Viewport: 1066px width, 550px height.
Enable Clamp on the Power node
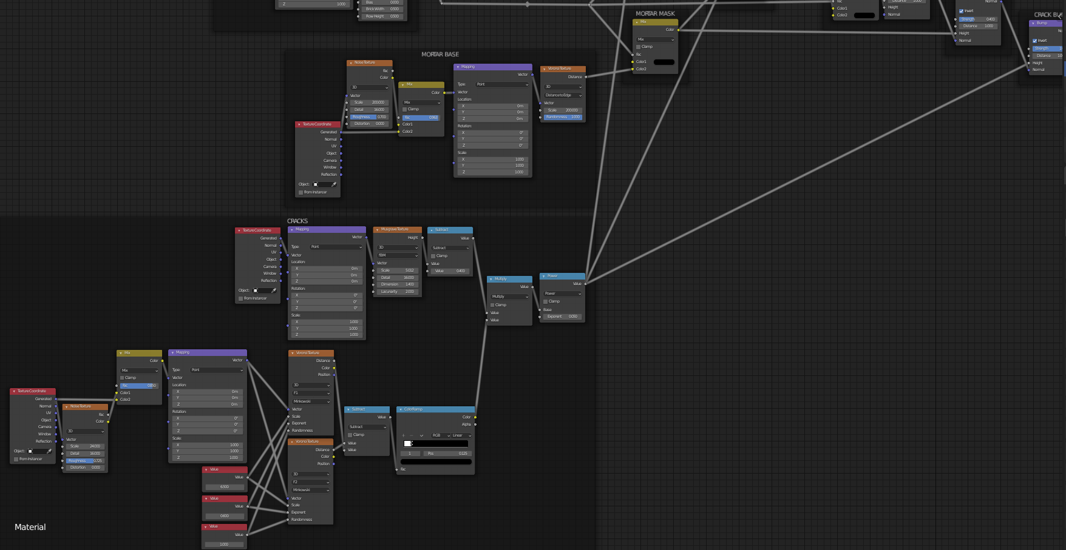pos(546,301)
